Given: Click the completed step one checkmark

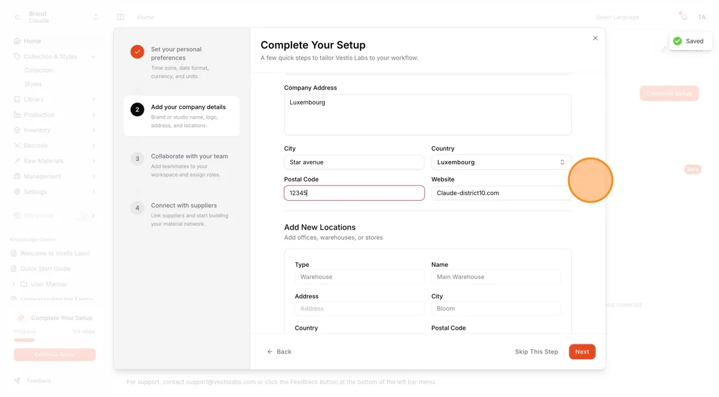Looking at the screenshot, I should tap(137, 52).
